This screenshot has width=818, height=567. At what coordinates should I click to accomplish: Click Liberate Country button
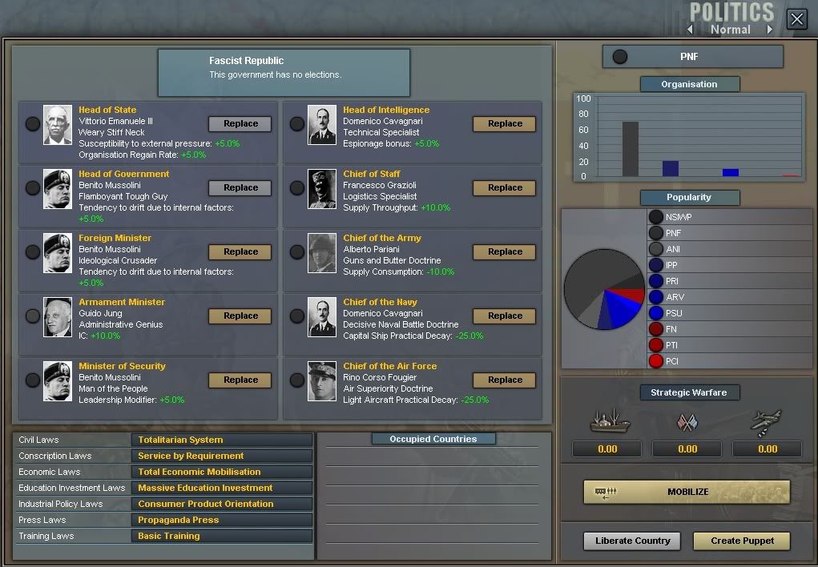pos(632,541)
